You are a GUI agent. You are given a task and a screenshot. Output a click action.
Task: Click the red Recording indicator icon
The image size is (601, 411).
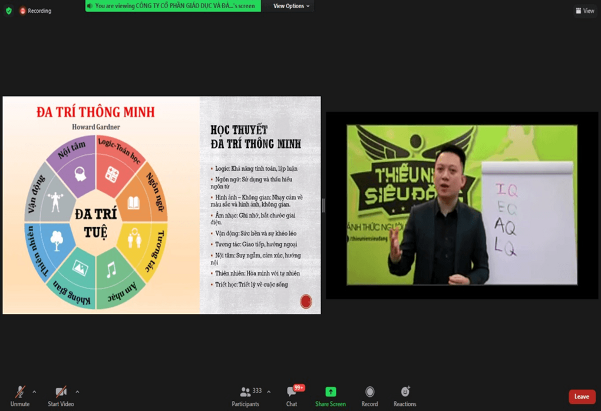click(23, 11)
